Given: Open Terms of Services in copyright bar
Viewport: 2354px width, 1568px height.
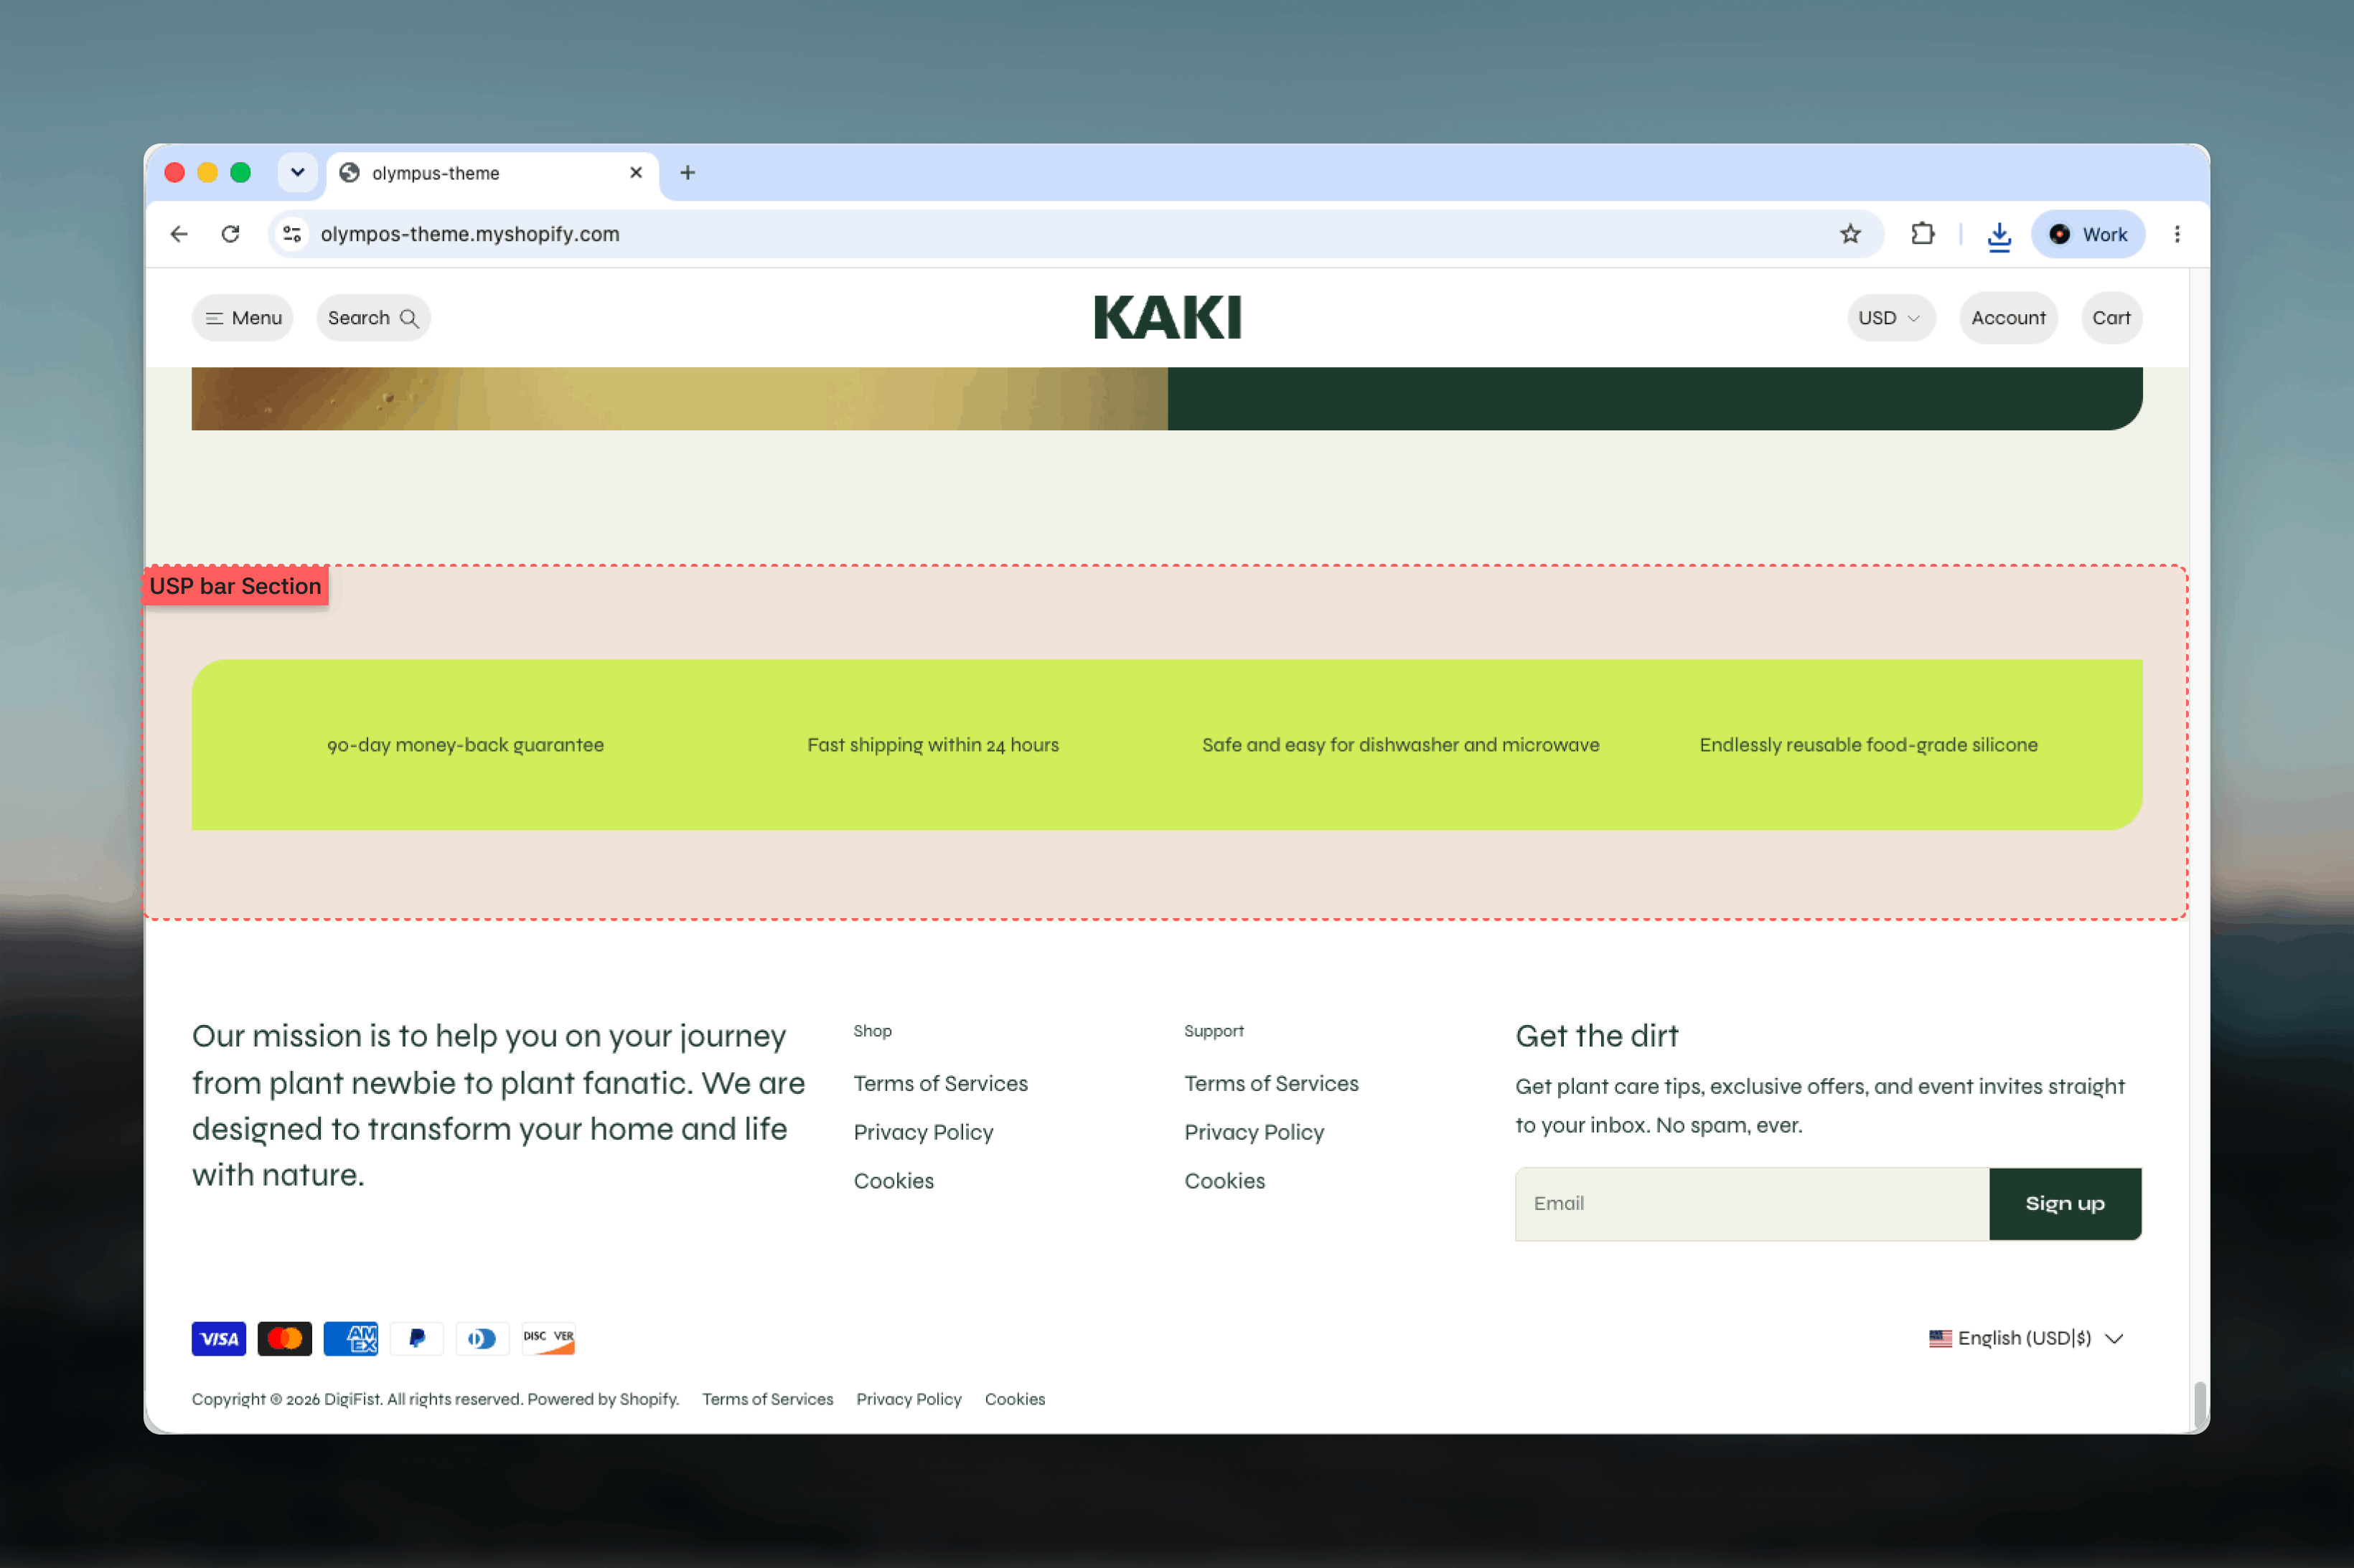Looking at the screenshot, I should (767, 1399).
